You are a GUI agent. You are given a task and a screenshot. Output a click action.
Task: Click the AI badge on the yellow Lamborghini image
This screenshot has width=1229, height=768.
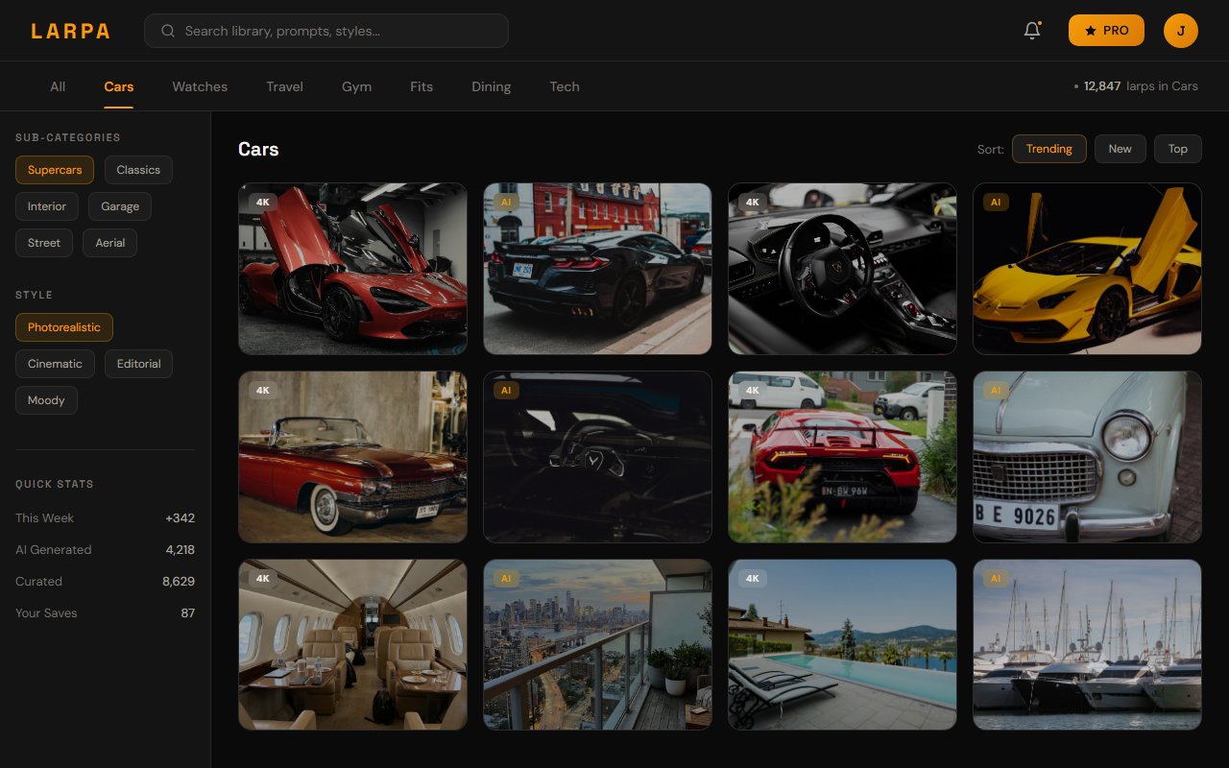click(996, 202)
